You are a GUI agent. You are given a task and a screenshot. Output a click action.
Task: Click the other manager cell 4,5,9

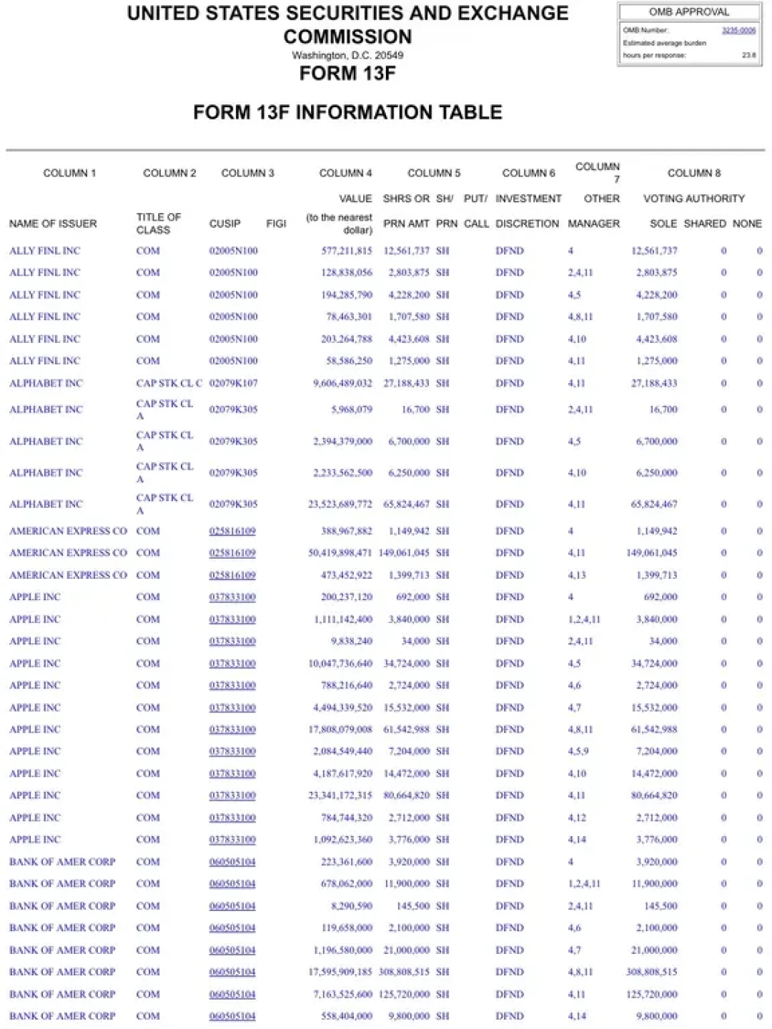coord(578,752)
